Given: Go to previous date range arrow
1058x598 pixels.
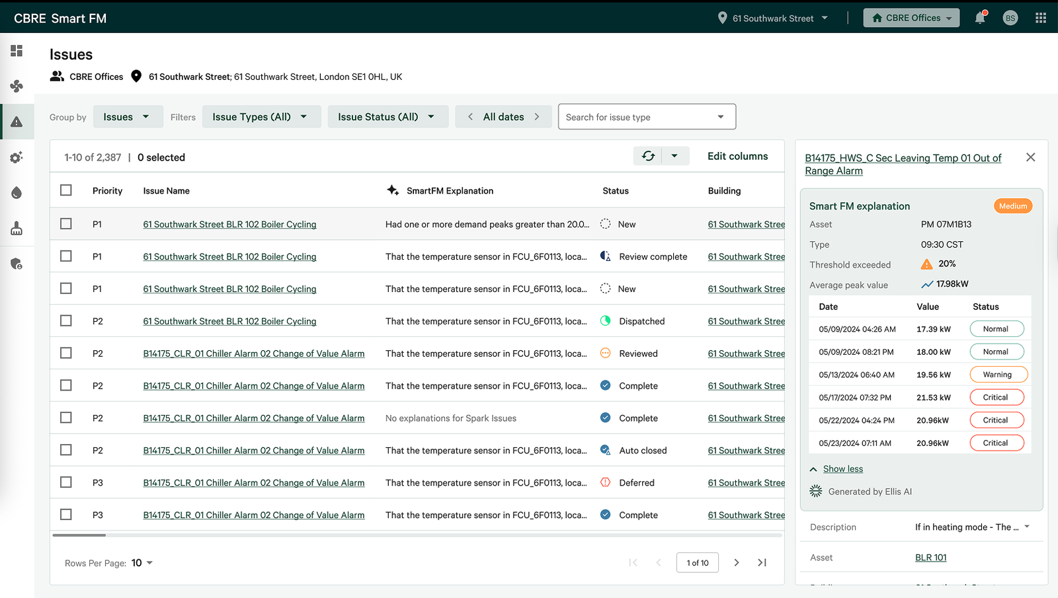Looking at the screenshot, I should (470, 117).
